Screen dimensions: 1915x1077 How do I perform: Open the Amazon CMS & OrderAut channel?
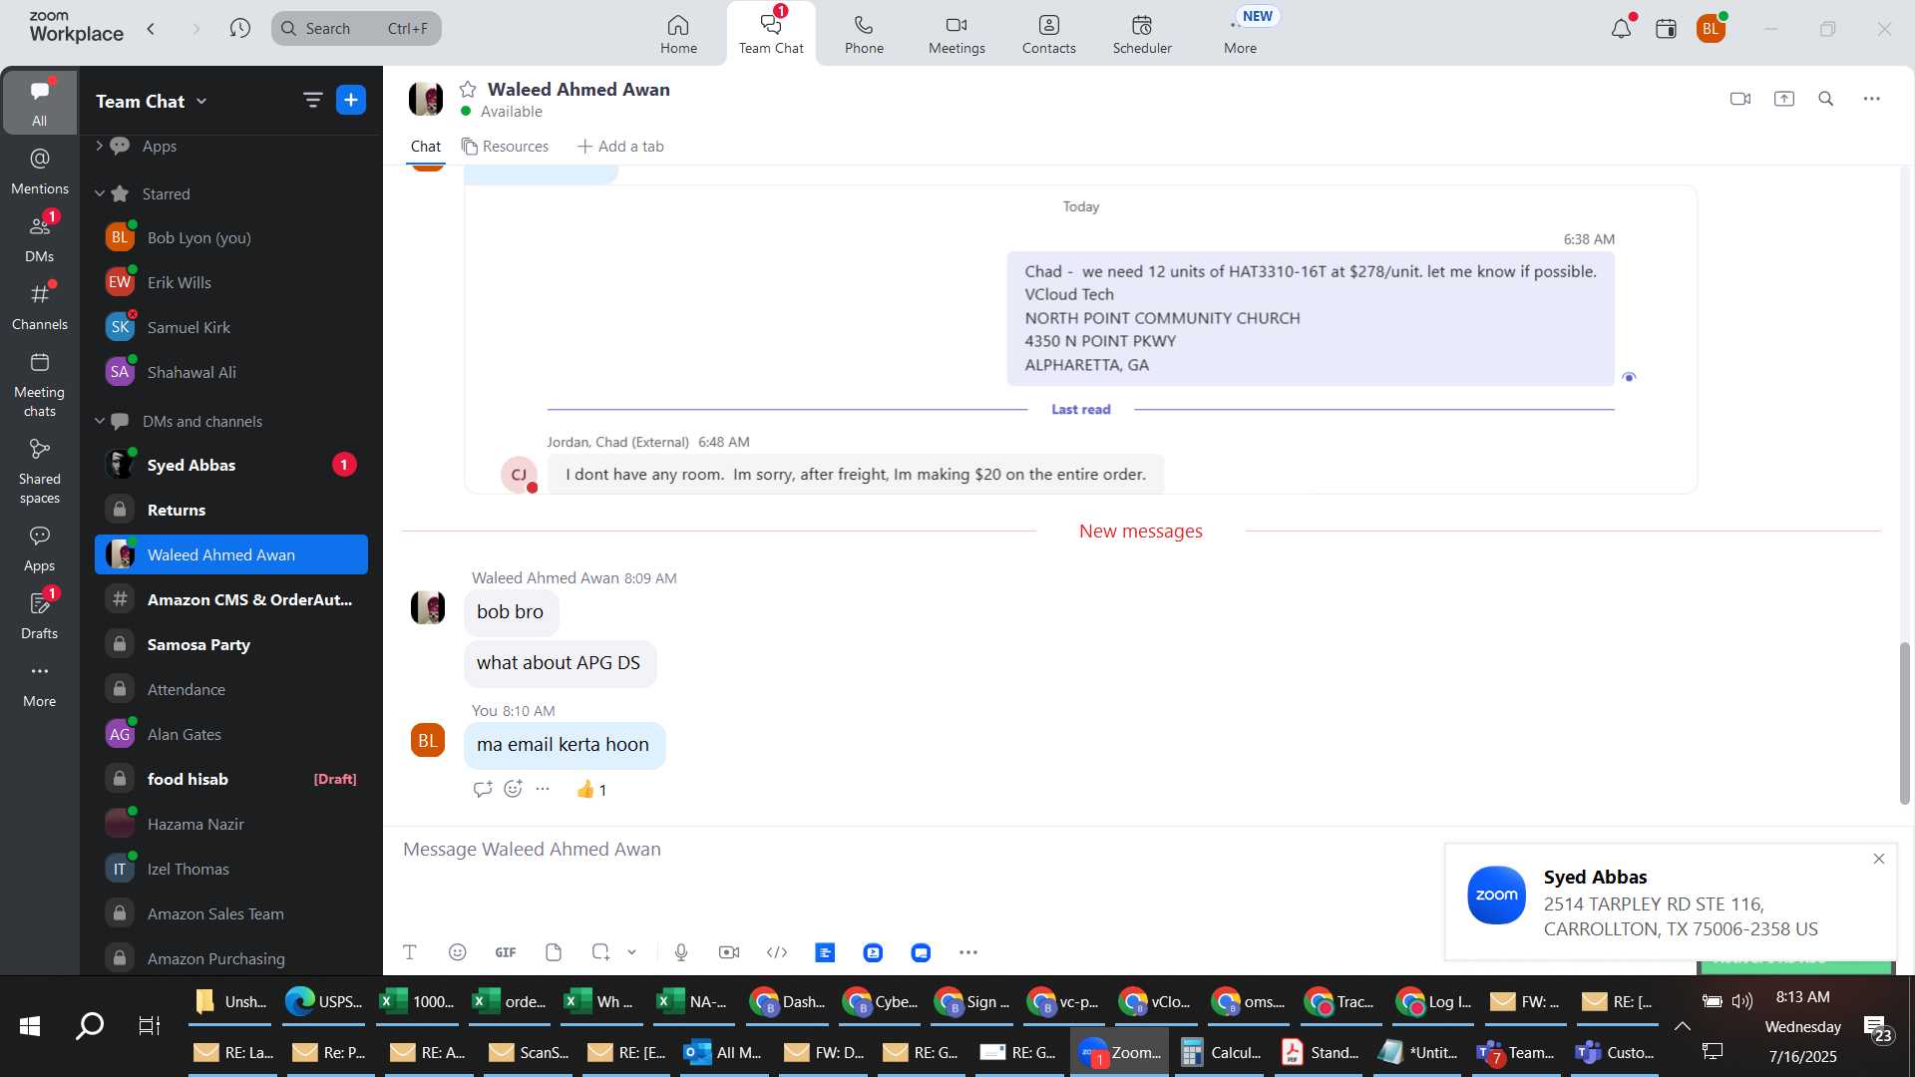[x=231, y=599]
